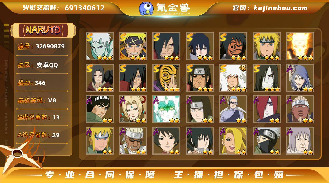
Task: Click the green glowing-eyed white creature portrait
Action: [167, 109]
